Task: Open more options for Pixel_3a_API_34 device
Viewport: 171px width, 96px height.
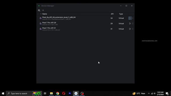Action: tap(133, 18)
